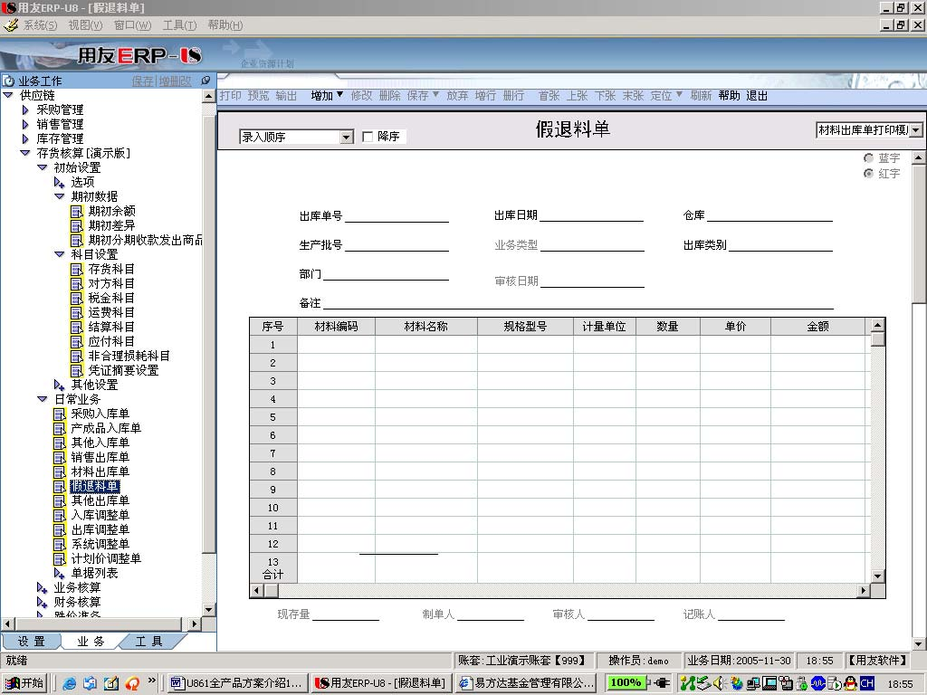Open the 增加 toolbar dropdown arrow
927x695 pixels.
340,94
